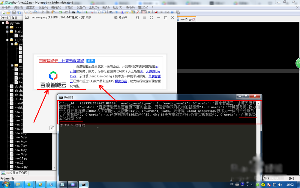Collapse the TJ_SQ folder node
300x188 pixels.
[7, 40]
